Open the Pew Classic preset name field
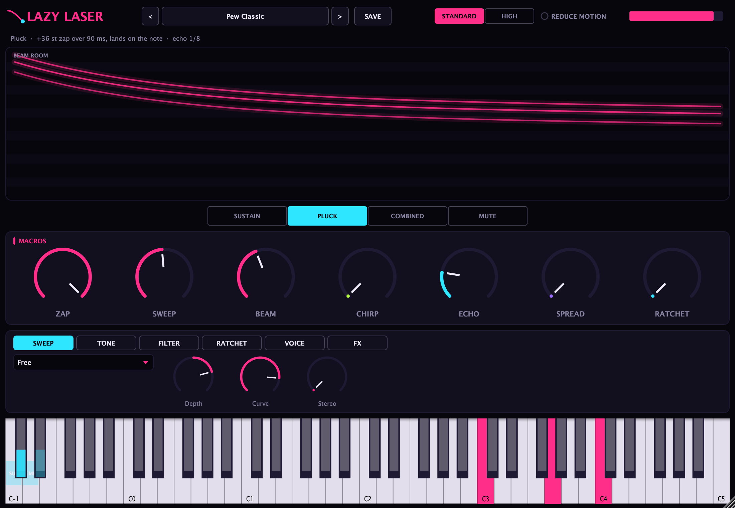 pyautogui.click(x=245, y=16)
